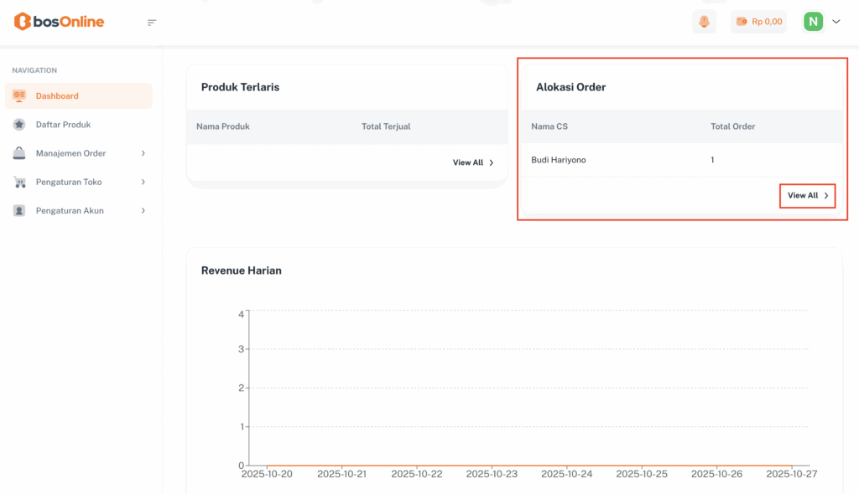Expand the Pengaturan Akun submenu chevron
Screen dimensions: 859x494
click(143, 211)
